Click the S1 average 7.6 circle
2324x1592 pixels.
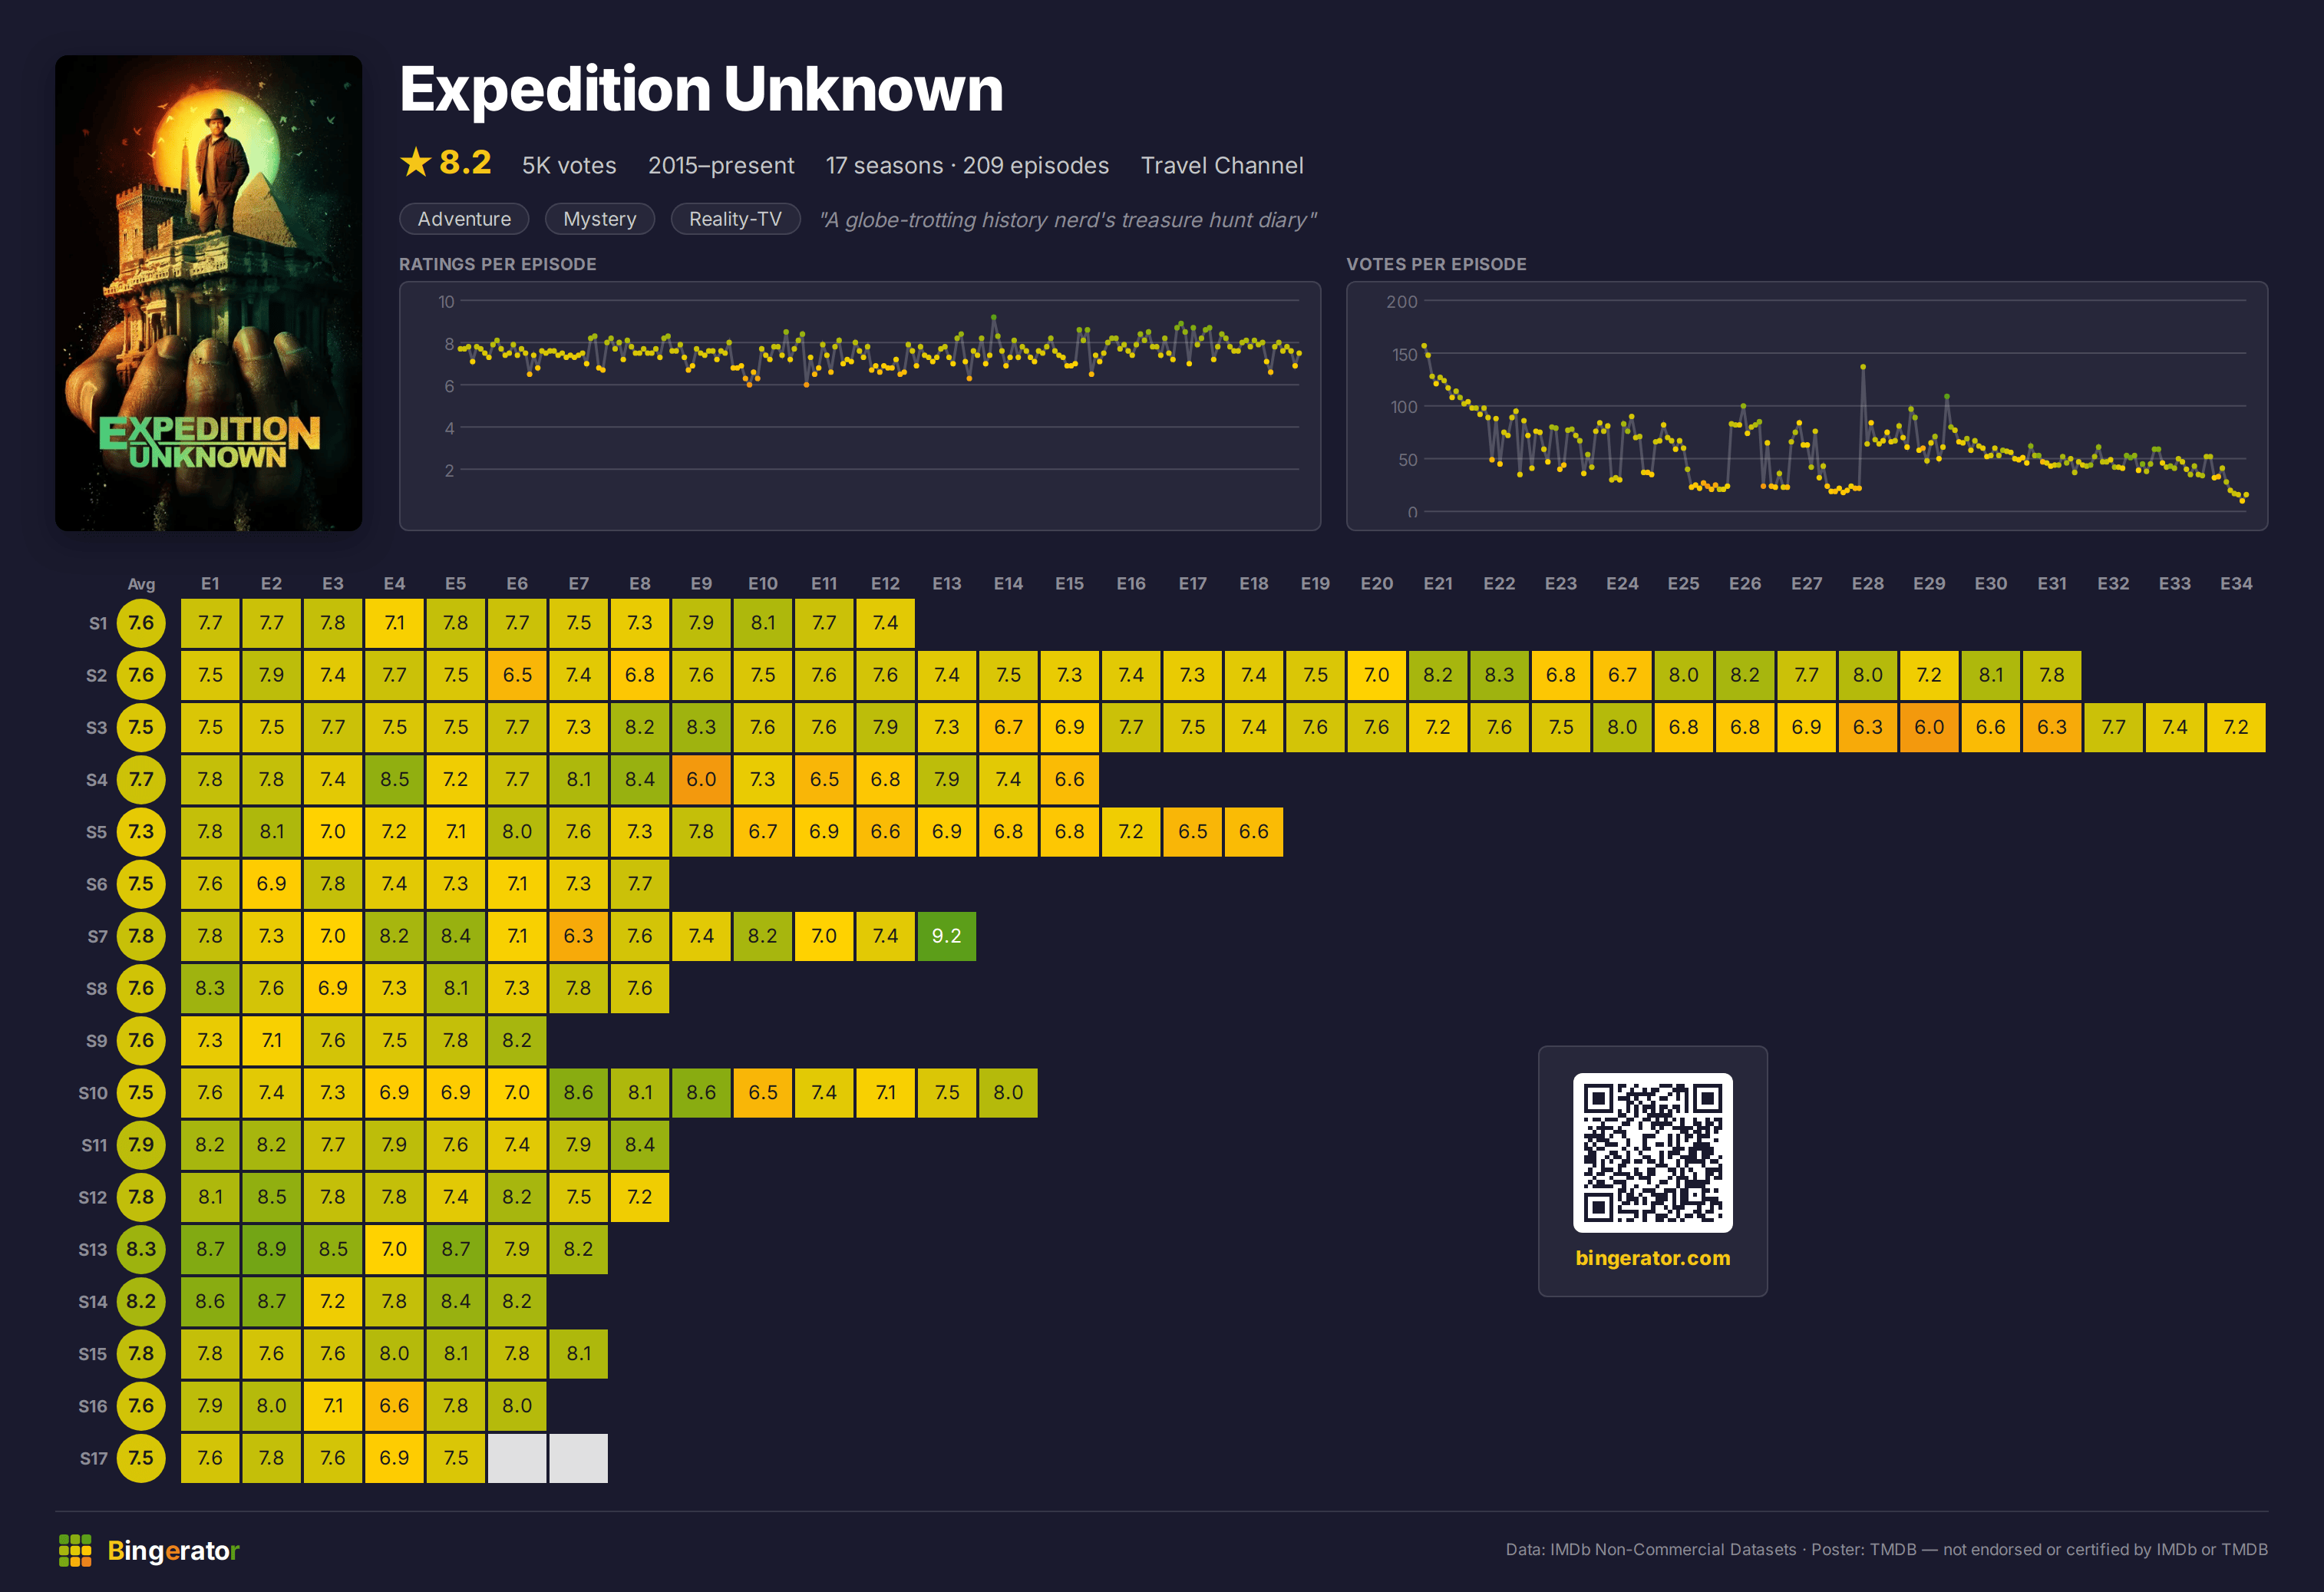tap(141, 623)
